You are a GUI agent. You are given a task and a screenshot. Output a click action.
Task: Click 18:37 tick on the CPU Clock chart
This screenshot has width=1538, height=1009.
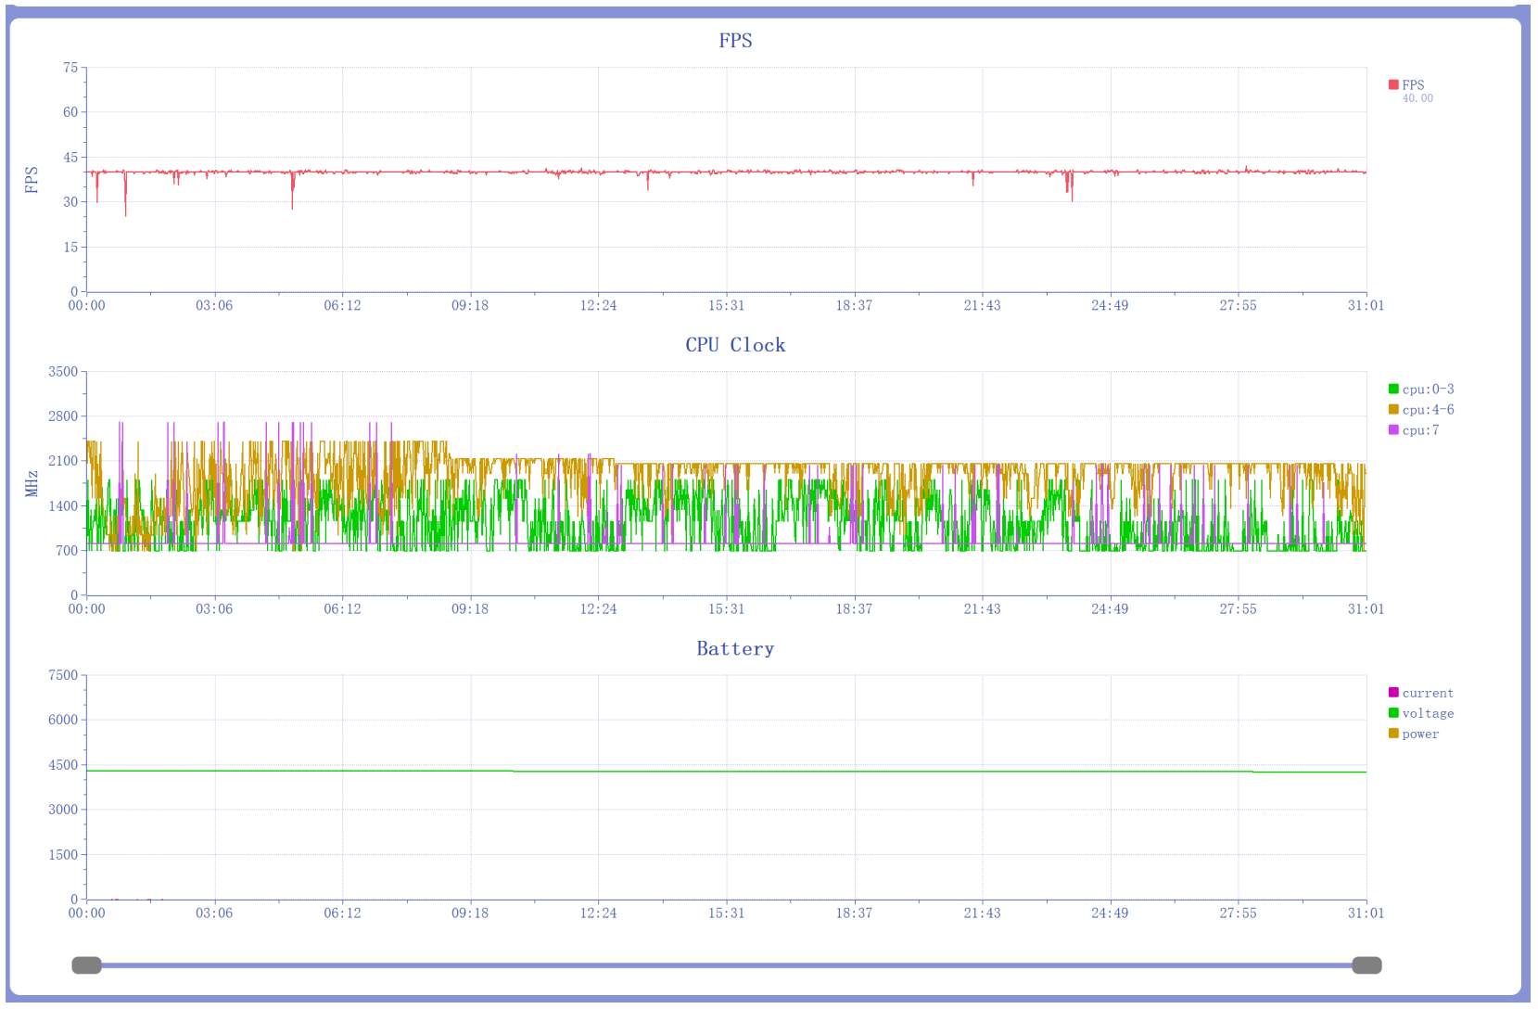(x=854, y=609)
